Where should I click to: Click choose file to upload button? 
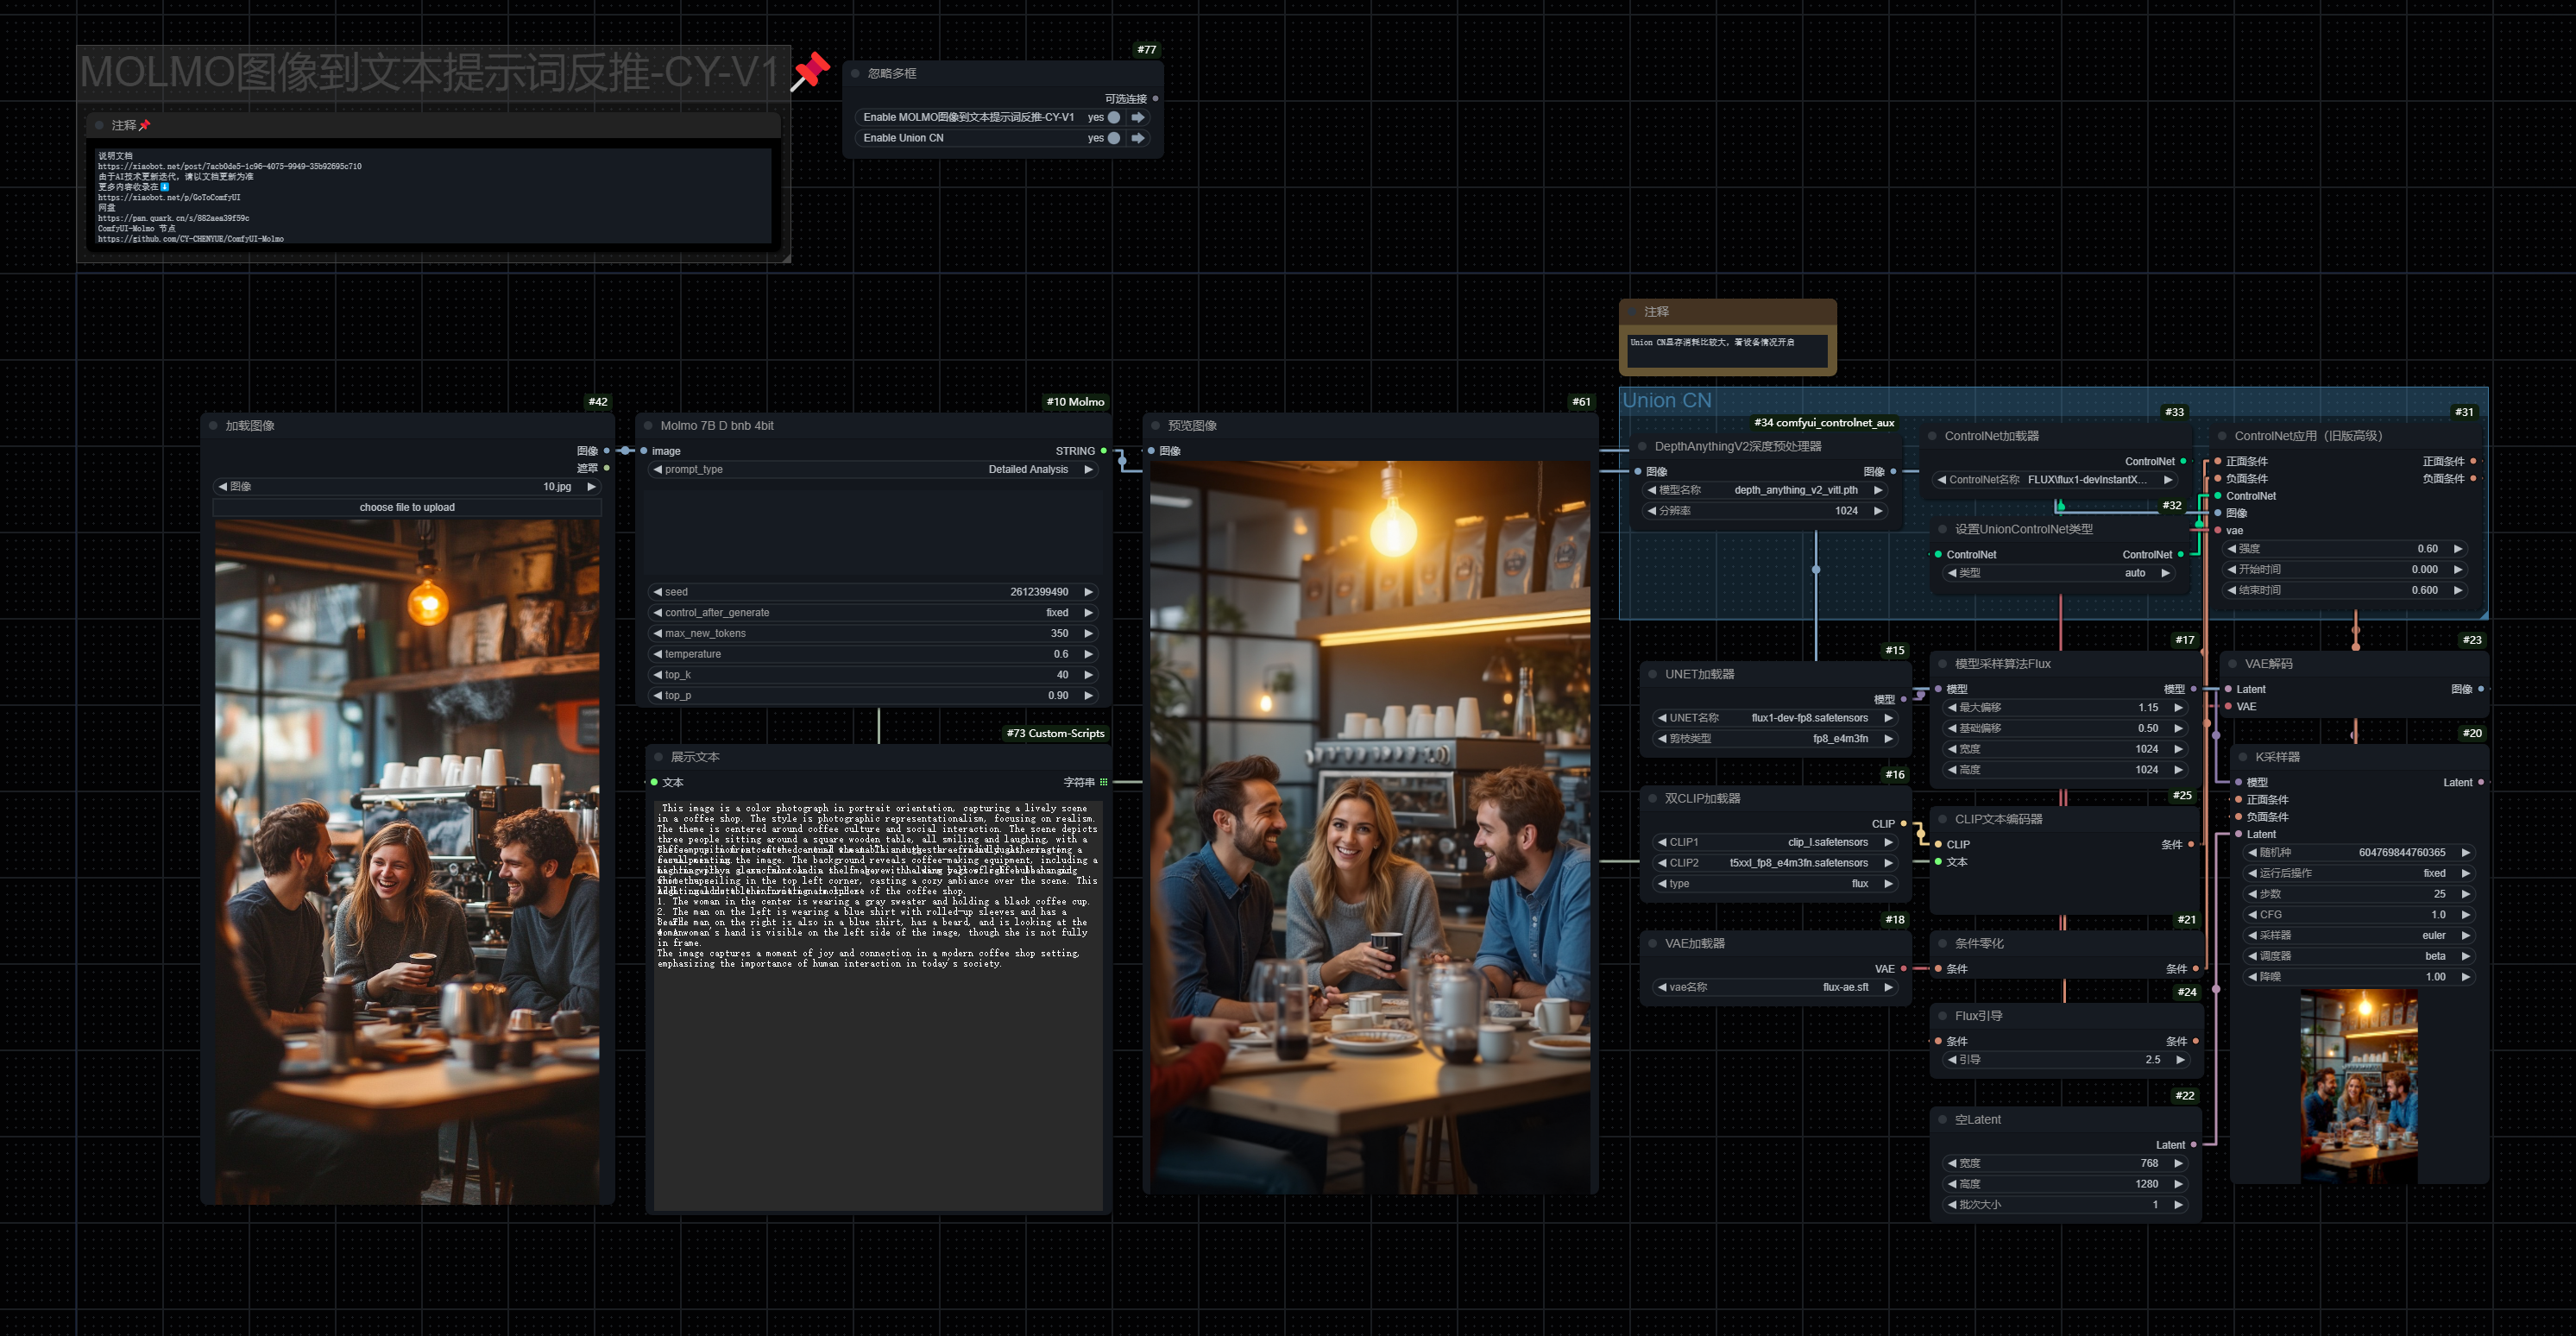tap(407, 507)
